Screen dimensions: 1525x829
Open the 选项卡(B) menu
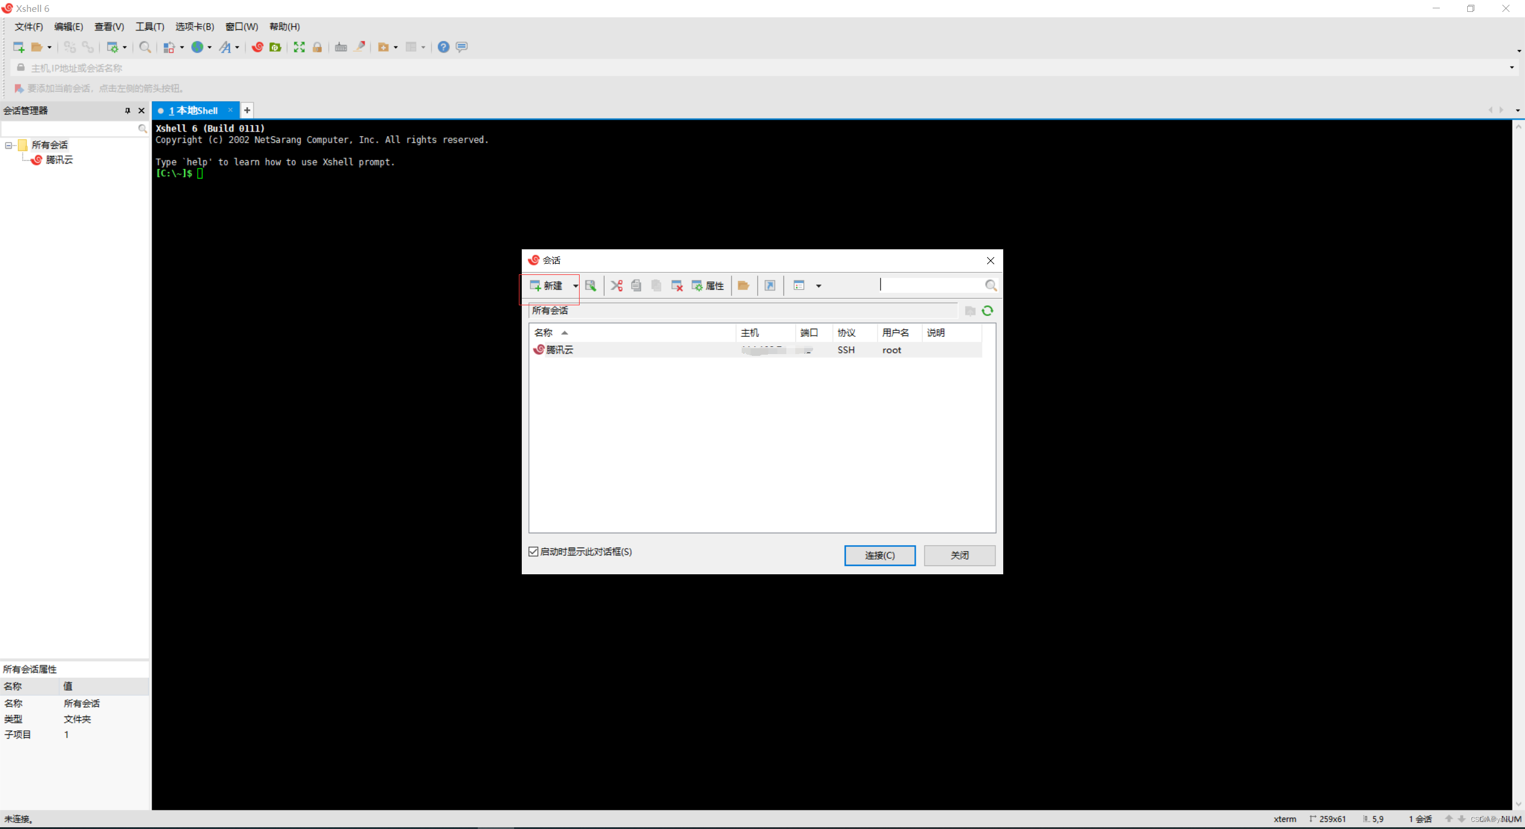pyautogui.click(x=195, y=27)
